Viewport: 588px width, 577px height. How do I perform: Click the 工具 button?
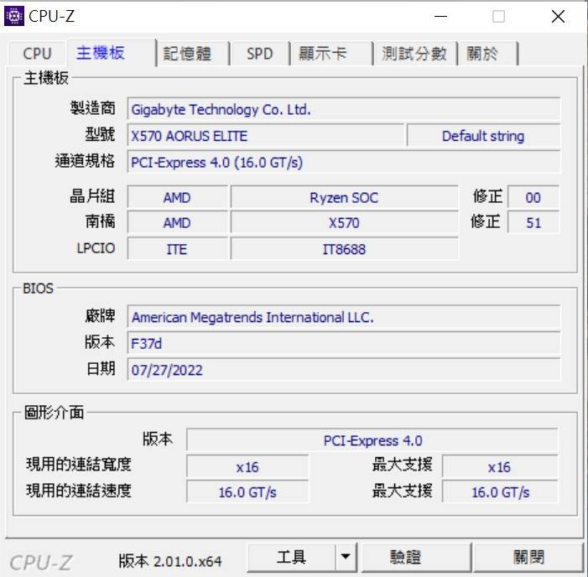point(291,557)
